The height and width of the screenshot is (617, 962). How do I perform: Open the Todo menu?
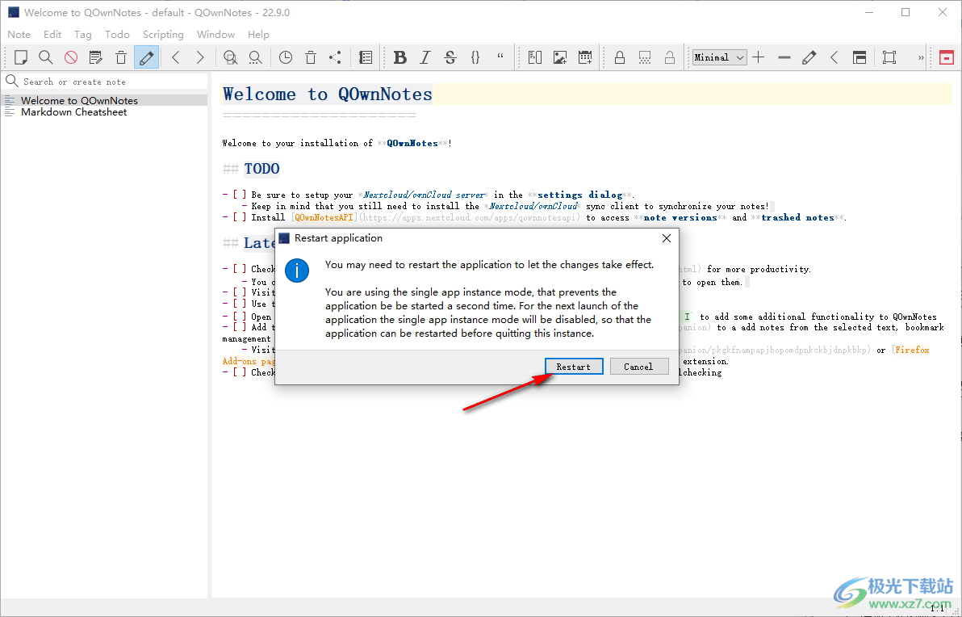[x=117, y=35]
